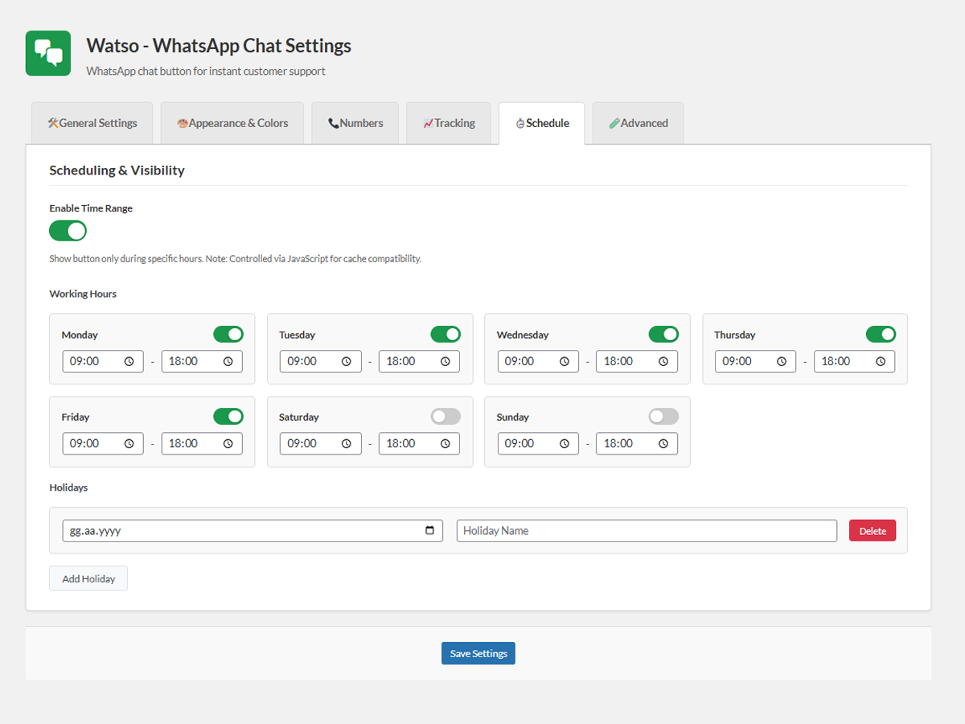Select the Schedule tab
The height and width of the screenshot is (724, 965).
pyautogui.click(x=542, y=123)
